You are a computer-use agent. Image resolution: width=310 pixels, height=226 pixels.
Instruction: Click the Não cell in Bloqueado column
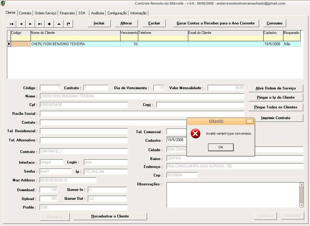pyautogui.click(x=292, y=44)
